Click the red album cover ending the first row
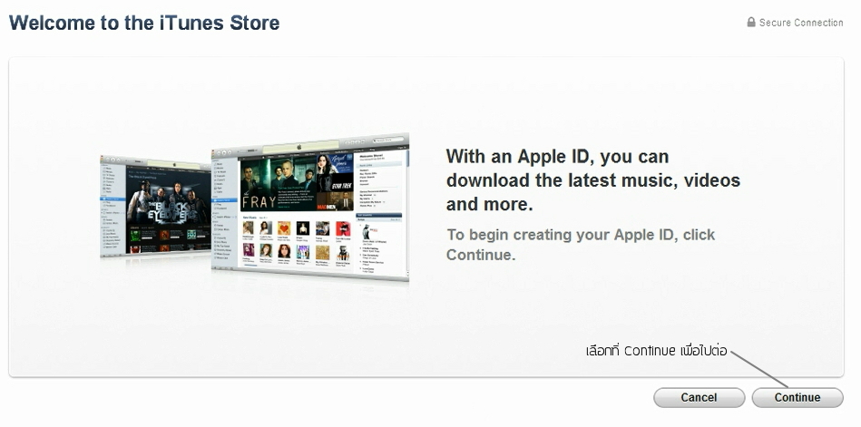Viewport: 861px width, 427px height. 343,228
